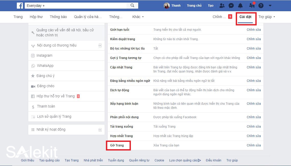Screen dimensions: 291x166
Task: Open the account arrow dropdown at top right
Action: [x=270, y=5]
